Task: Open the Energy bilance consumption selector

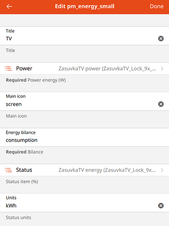Action: coord(84,137)
